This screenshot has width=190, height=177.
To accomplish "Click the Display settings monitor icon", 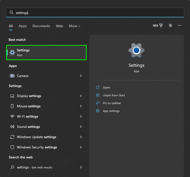I will (12, 96).
